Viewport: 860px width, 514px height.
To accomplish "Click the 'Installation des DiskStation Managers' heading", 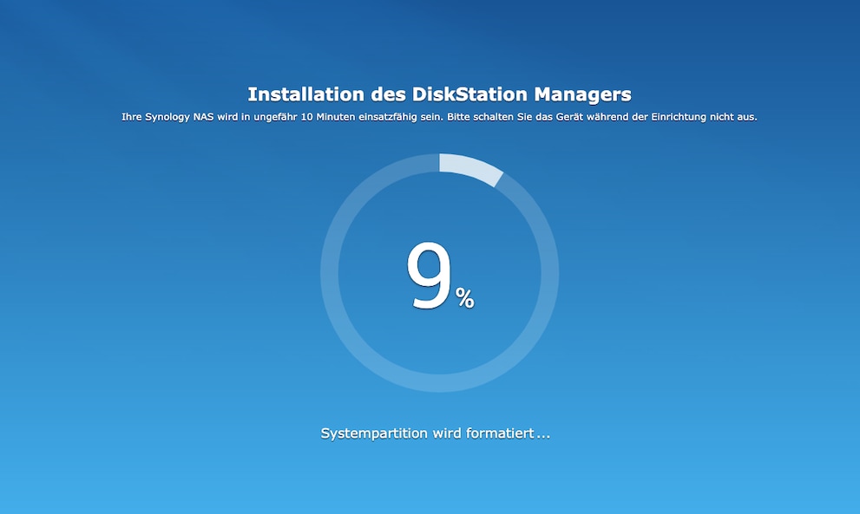I will 439,94.
